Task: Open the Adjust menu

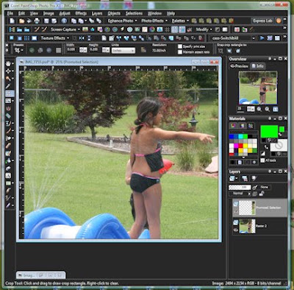Action: point(65,13)
